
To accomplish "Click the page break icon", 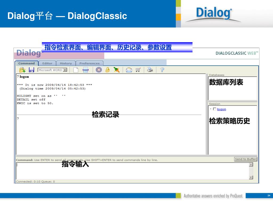I will [x=86, y=70].
